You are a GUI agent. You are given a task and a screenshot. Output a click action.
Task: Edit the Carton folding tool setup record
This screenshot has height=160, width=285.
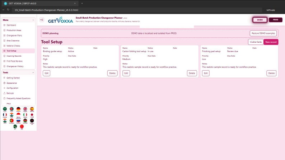[126, 73]
